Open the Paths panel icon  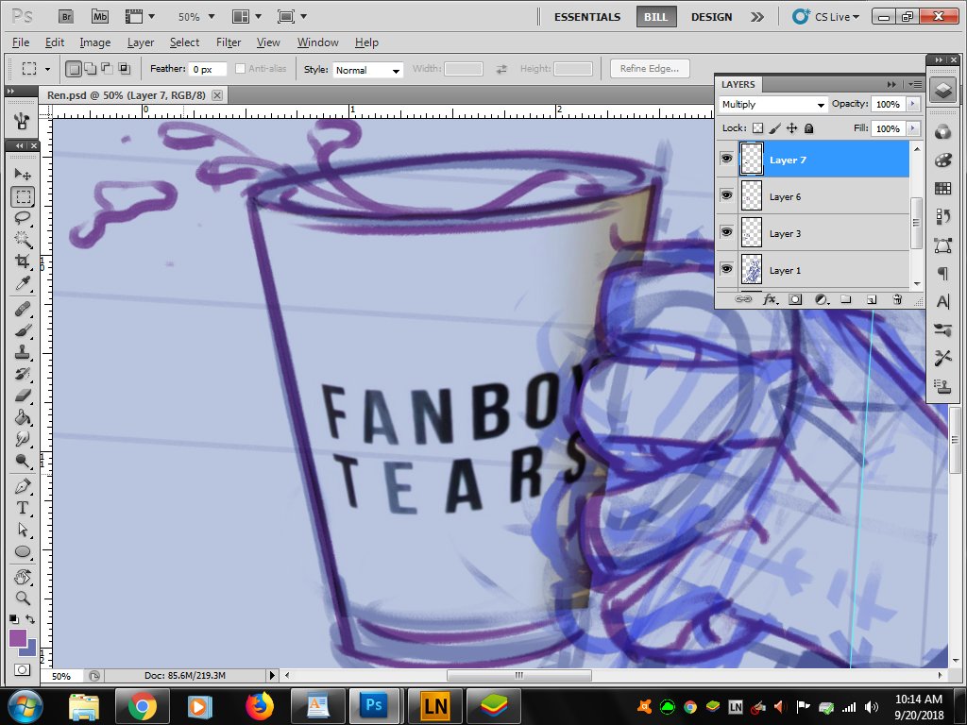pos(943,245)
